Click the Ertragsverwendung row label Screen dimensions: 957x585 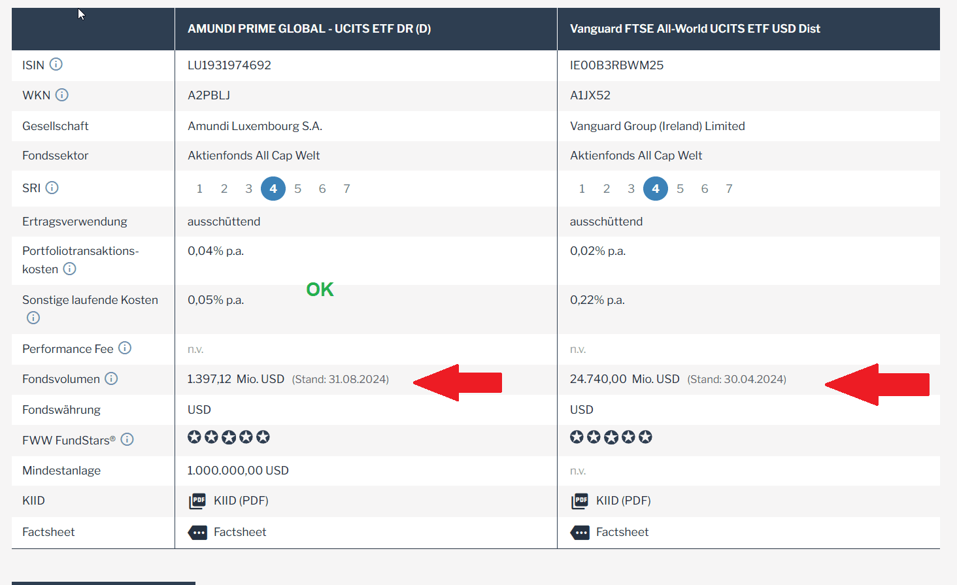(x=75, y=222)
